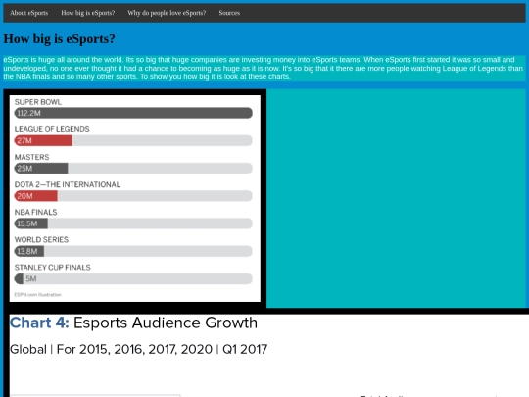Click the Global 2015-2020 Q1 2017 subtitle
This screenshot has height=397, width=529.
tap(139, 349)
